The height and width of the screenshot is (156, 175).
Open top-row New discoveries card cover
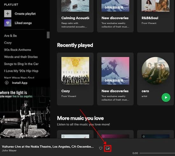tap(115, 6)
